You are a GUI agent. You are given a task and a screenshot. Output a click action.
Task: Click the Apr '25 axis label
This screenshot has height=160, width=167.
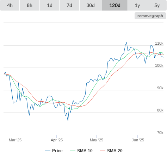tap(57, 140)
